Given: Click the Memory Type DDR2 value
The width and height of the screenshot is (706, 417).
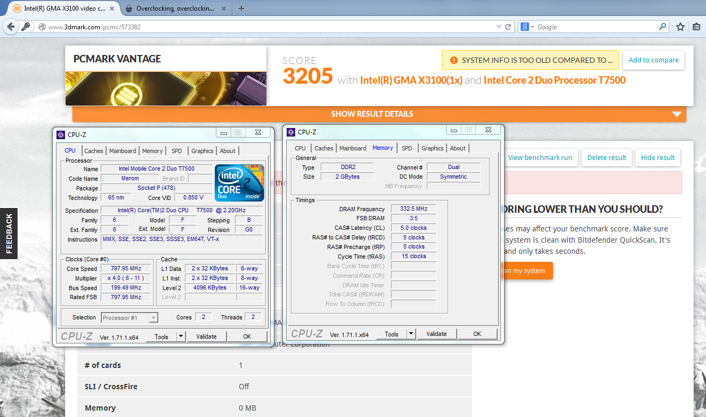Looking at the screenshot, I should coord(347,167).
